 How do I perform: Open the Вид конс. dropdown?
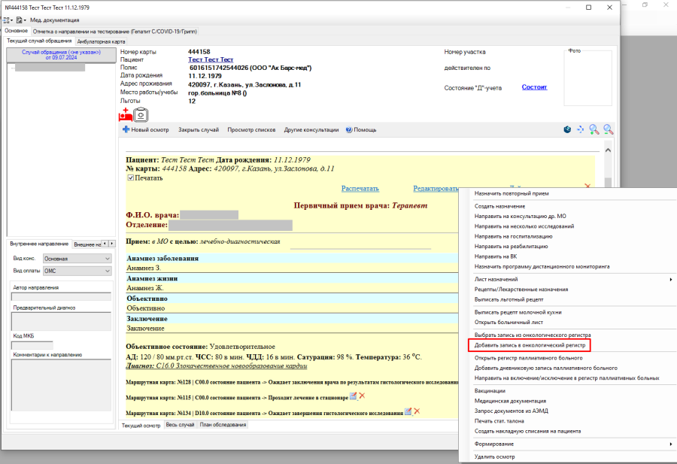[x=77, y=259]
